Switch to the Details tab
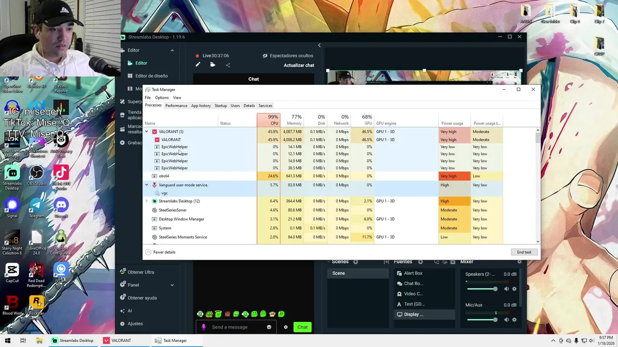Image resolution: width=618 pixels, height=347 pixels. [x=249, y=106]
